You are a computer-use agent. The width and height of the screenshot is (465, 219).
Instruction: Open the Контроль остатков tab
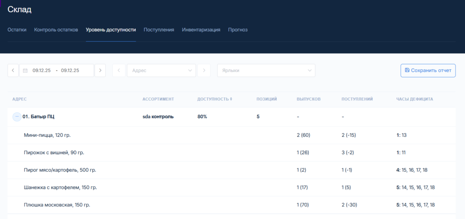(x=56, y=30)
